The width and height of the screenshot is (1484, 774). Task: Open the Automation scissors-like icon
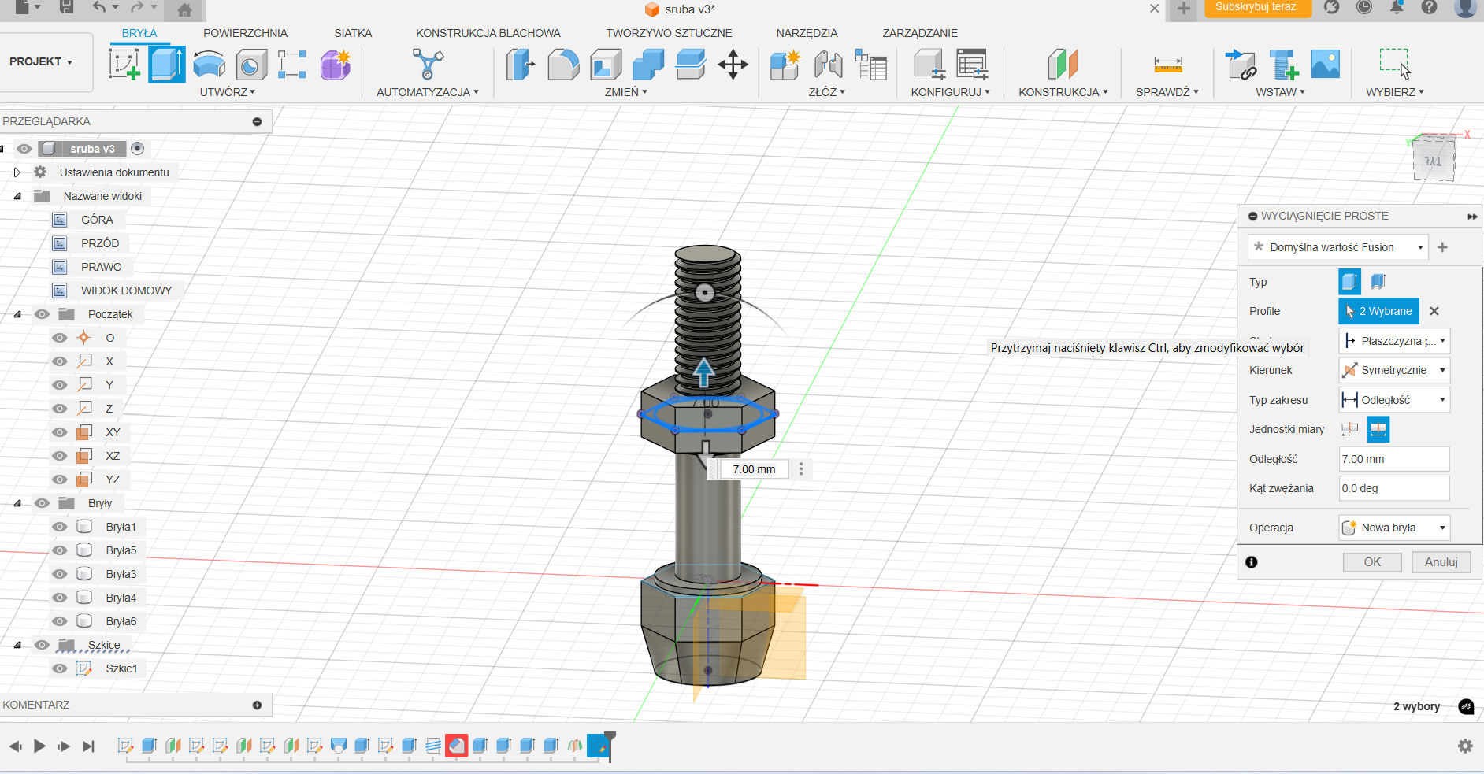[428, 65]
